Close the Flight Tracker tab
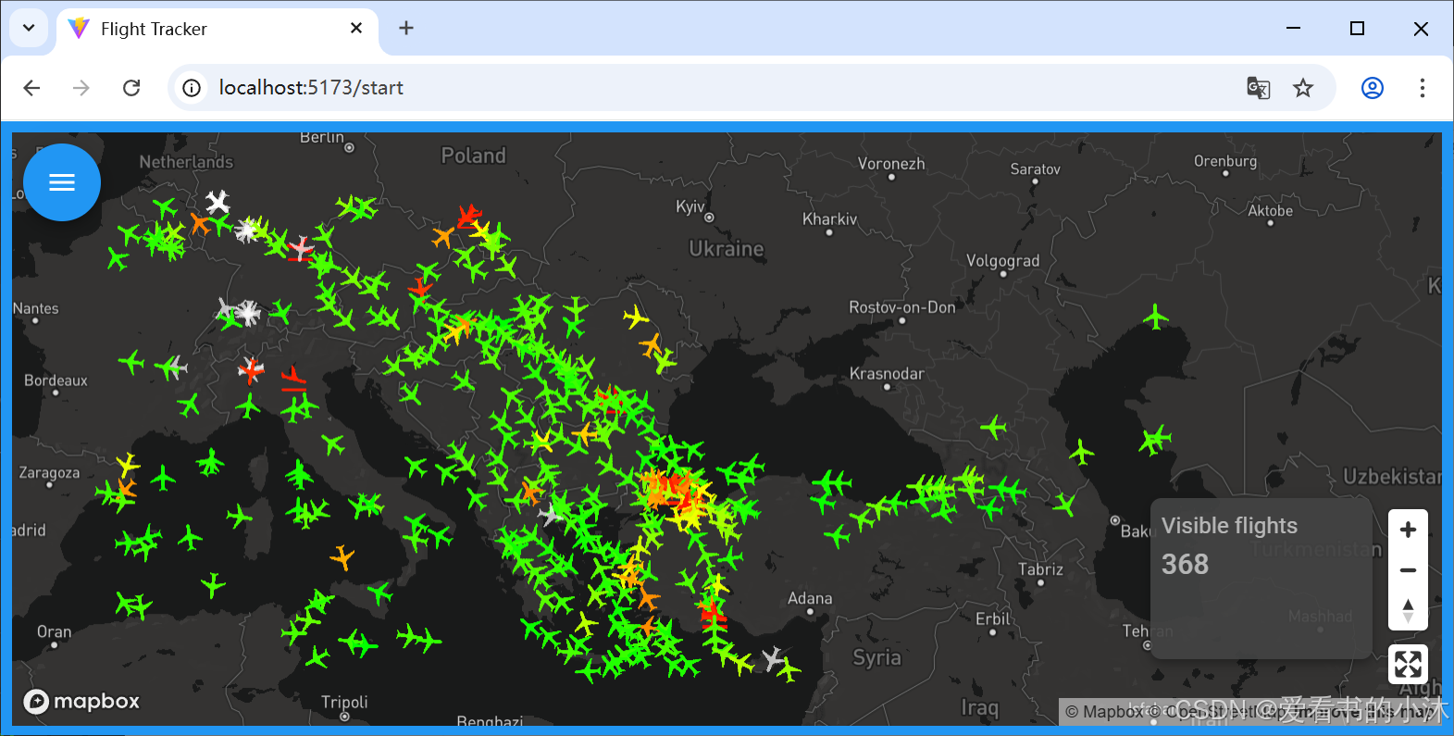The height and width of the screenshot is (736, 1454). 356,29
